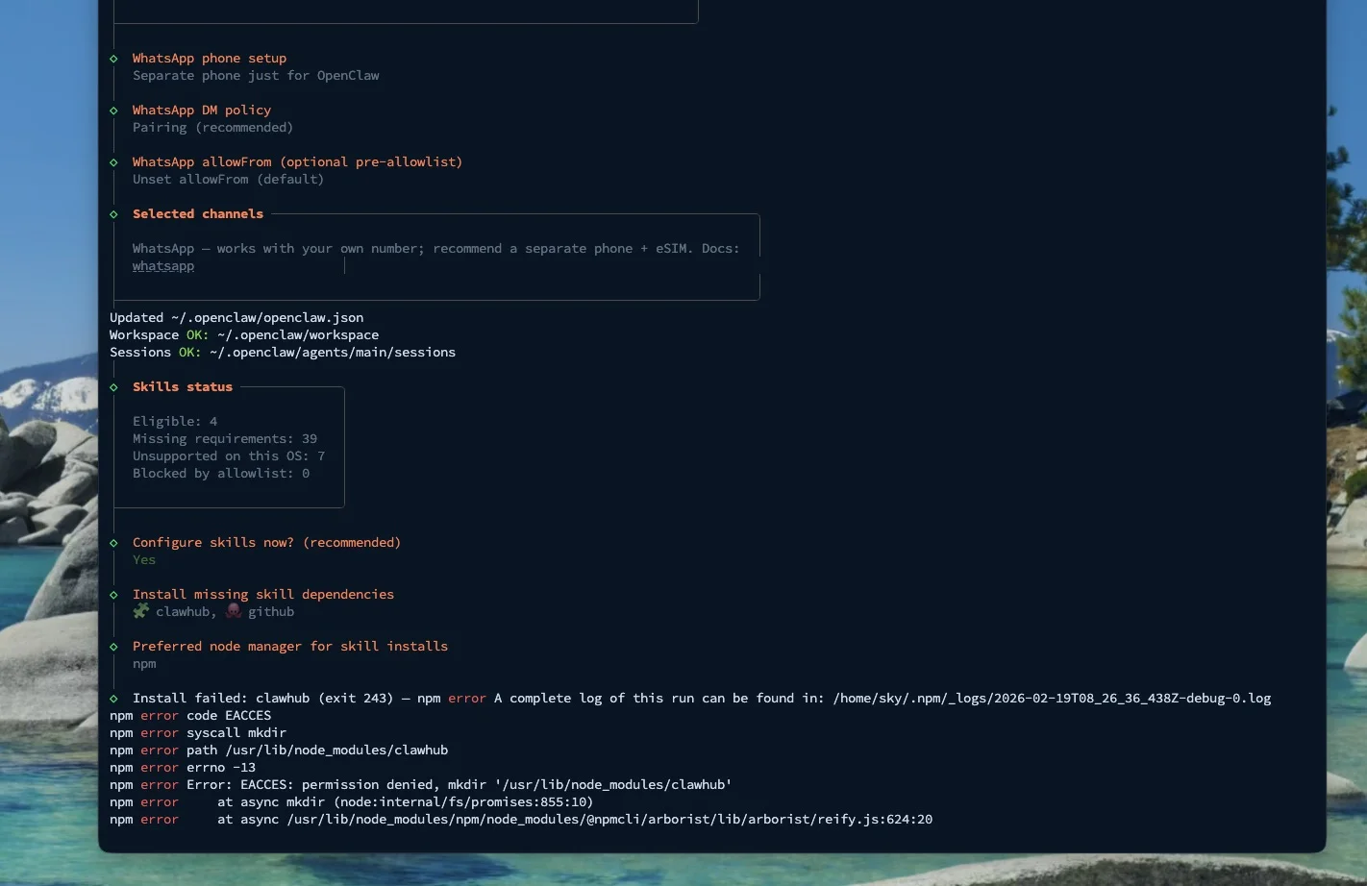Click the 'Selected channels' box title

tap(198, 214)
